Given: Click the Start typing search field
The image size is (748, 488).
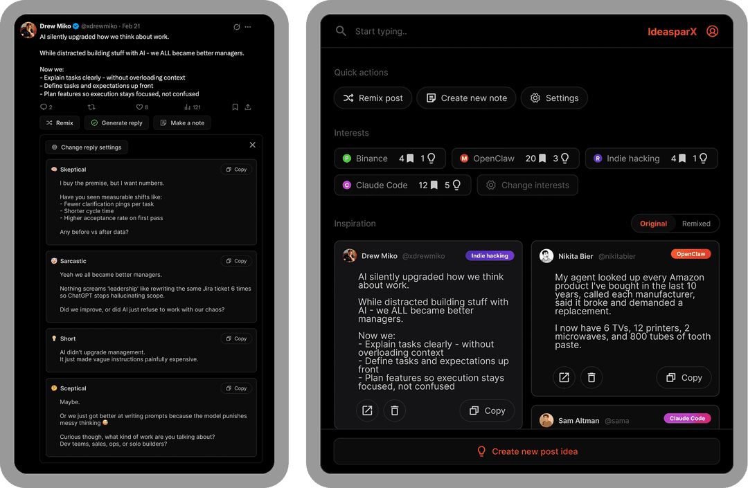Looking at the screenshot, I should click(485, 31).
